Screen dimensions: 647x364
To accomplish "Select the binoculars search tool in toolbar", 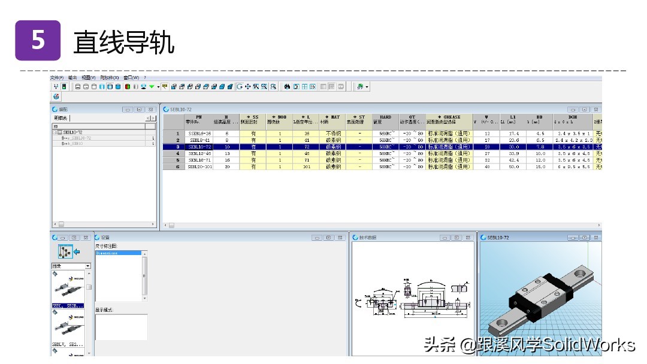I will click(x=287, y=86).
